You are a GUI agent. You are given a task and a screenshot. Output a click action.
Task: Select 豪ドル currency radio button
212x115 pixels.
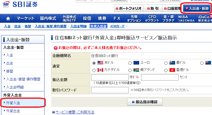166,63
